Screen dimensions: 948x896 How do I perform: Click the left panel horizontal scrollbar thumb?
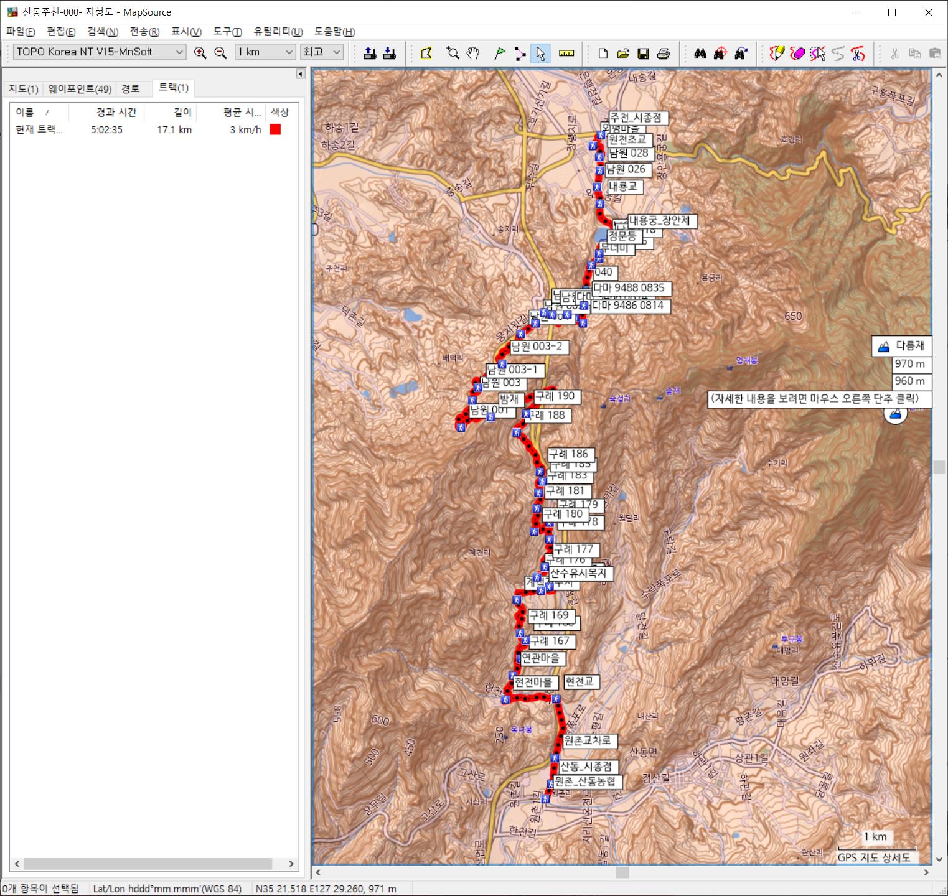click(148, 864)
